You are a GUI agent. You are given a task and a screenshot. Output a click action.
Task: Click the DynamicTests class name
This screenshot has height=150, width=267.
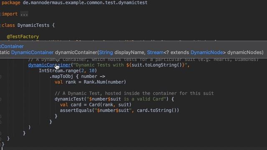pyautogui.click(x=33, y=25)
